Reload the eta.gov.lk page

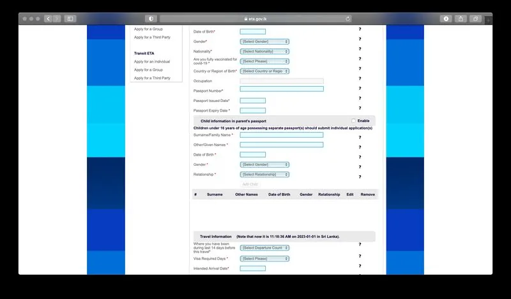tap(348, 19)
